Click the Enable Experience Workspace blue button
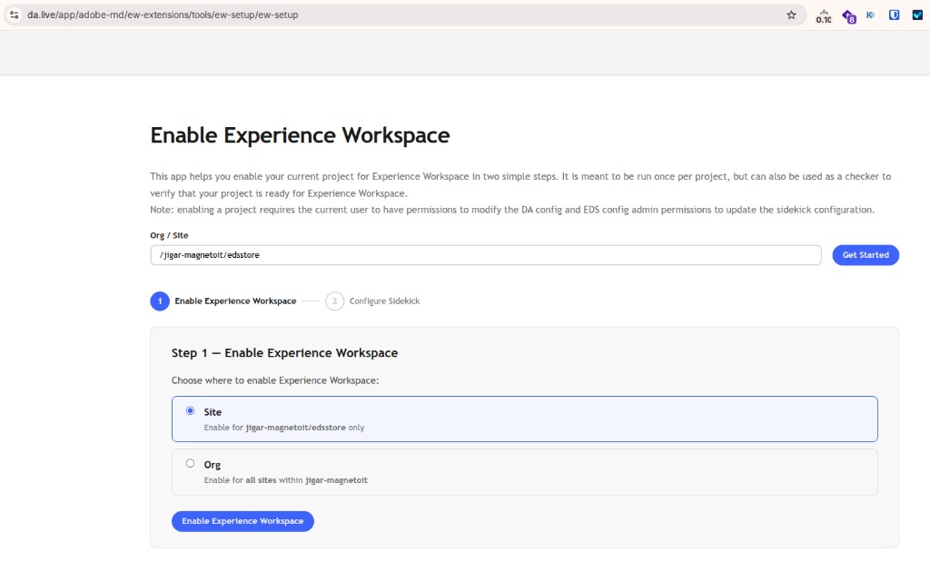 (x=242, y=521)
